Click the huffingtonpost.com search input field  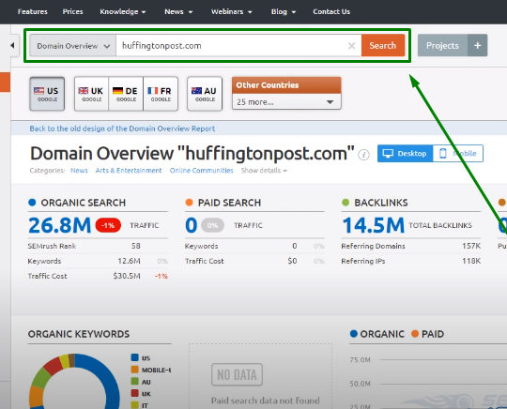[x=231, y=46]
